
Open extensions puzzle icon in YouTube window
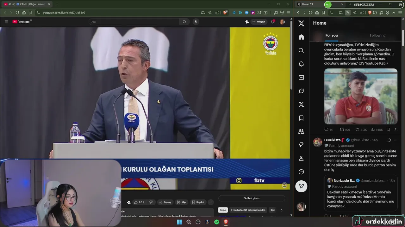tap(259, 13)
